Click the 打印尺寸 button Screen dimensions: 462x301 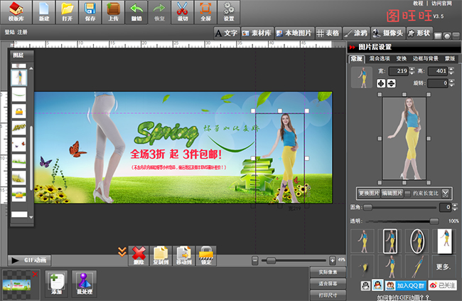click(x=328, y=295)
